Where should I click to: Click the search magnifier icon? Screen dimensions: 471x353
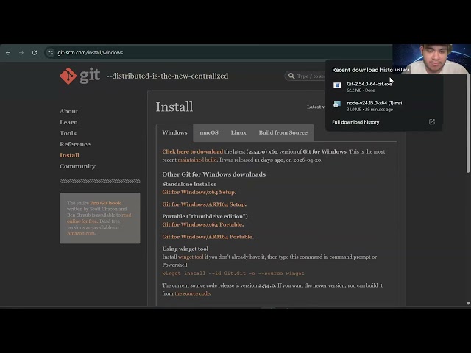coord(291,76)
